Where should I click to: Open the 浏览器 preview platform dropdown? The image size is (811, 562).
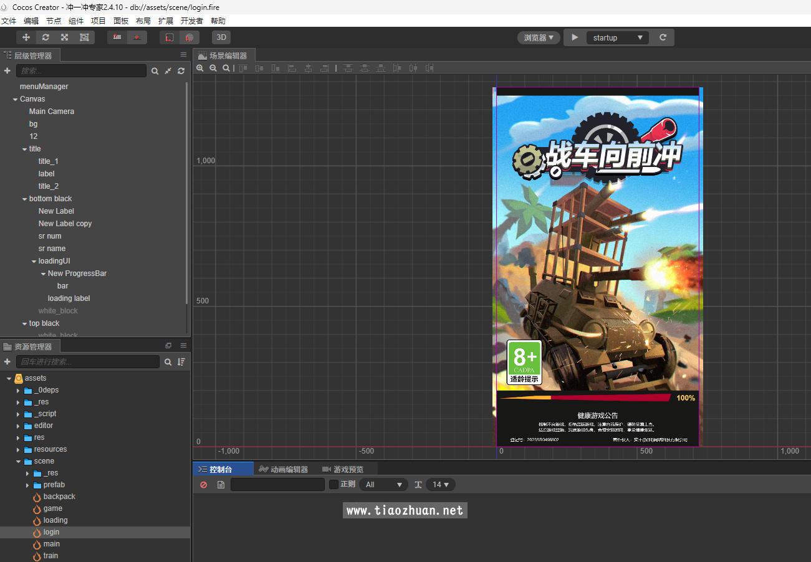coord(538,37)
